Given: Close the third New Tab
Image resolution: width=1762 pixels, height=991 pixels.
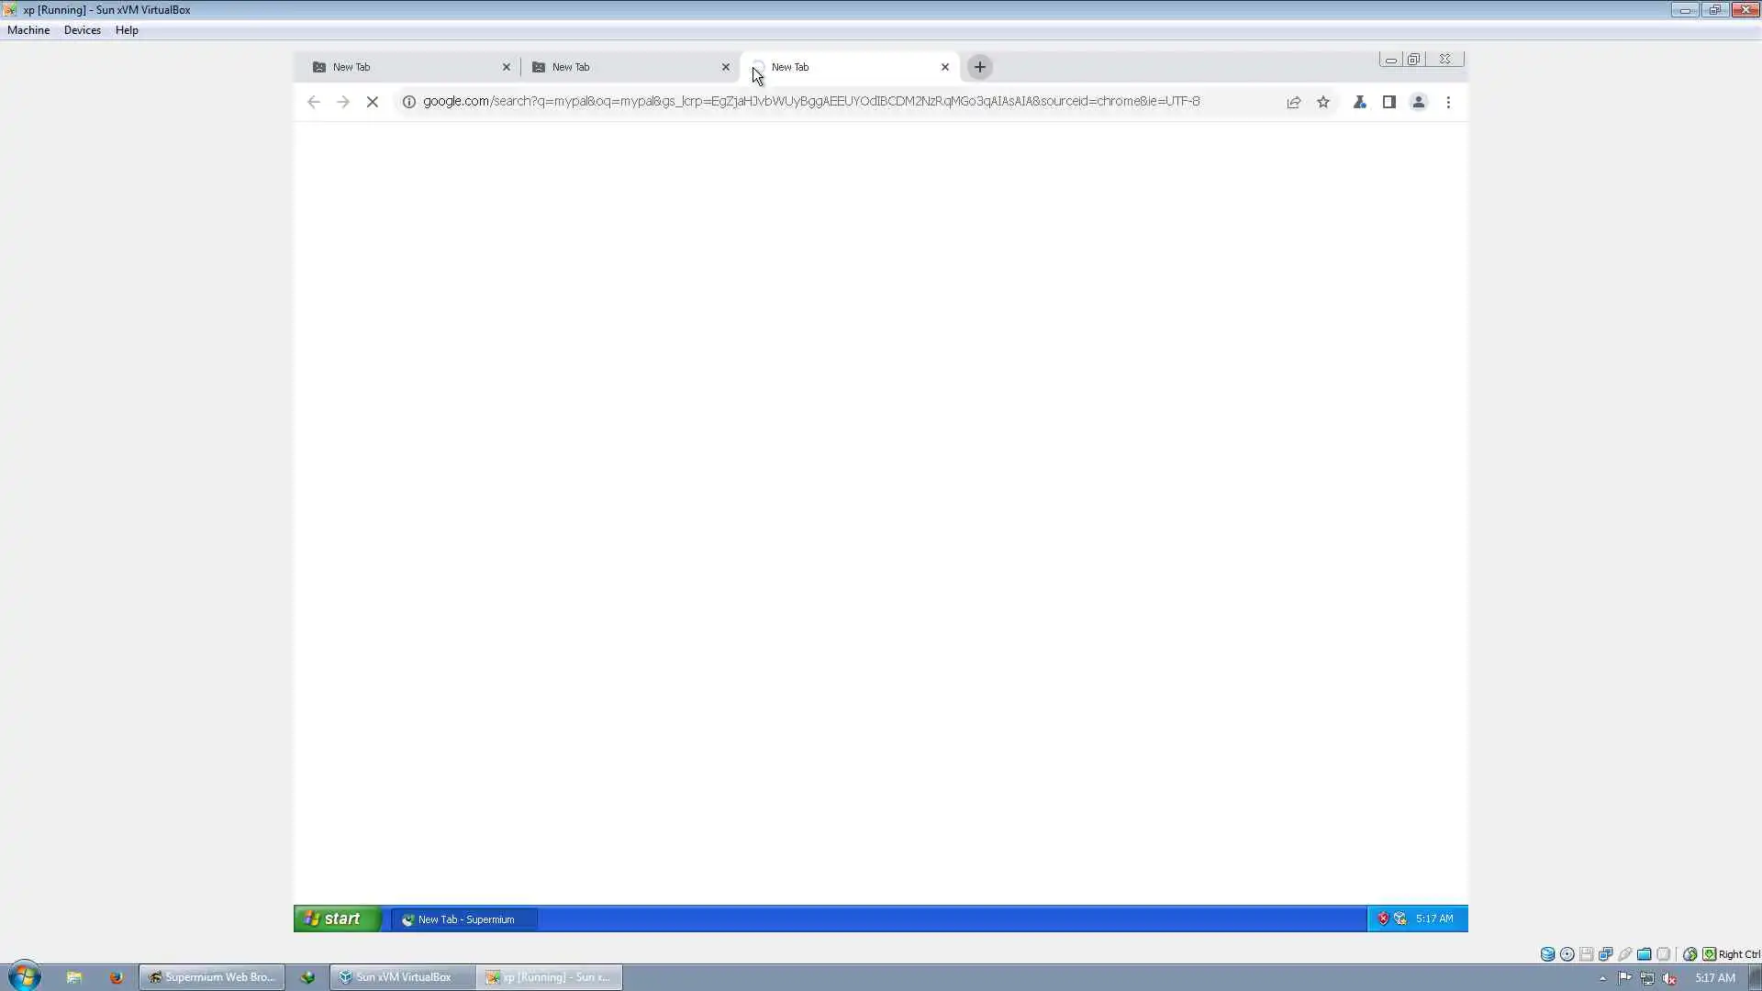Looking at the screenshot, I should (x=945, y=67).
